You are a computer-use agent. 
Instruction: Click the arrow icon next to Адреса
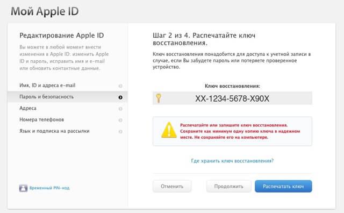coord(120,109)
